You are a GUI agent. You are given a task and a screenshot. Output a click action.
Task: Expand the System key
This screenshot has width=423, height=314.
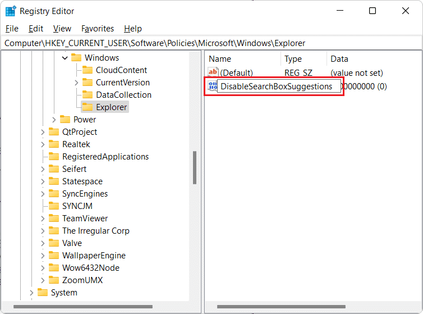(31, 293)
